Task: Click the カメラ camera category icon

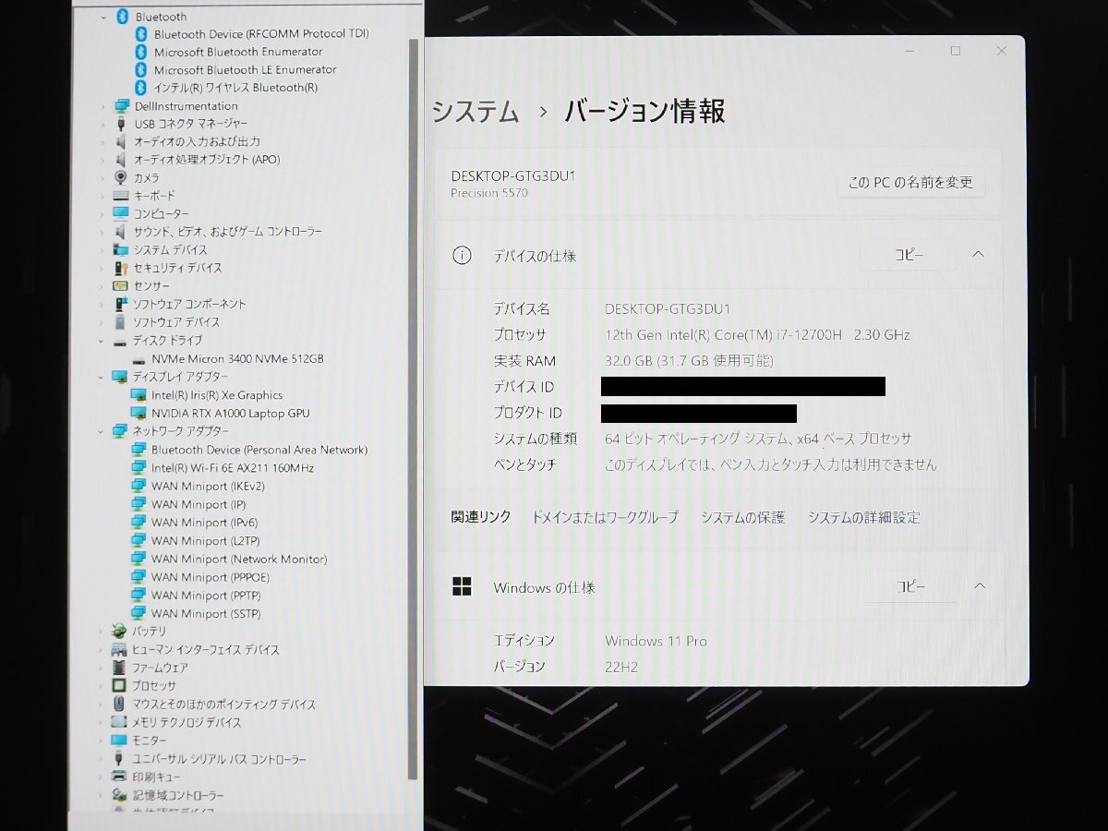Action: click(x=121, y=177)
